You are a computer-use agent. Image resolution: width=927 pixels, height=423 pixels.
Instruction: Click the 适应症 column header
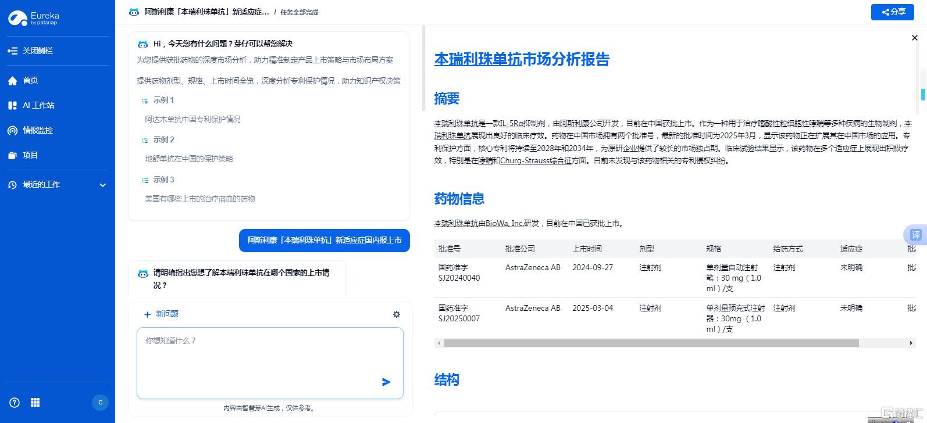[851, 249]
